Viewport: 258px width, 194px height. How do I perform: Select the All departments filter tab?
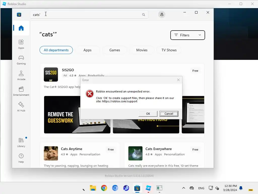pos(56,50)
